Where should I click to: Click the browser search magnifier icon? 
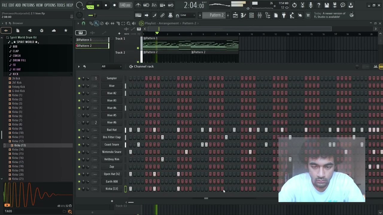tap(70, 211)
